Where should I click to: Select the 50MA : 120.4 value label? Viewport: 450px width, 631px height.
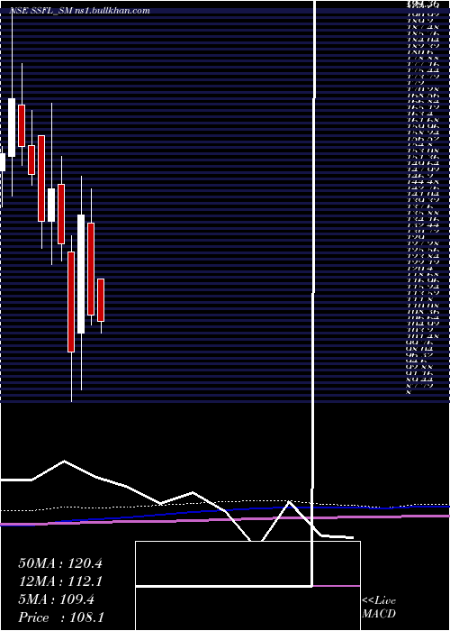click(60, 563)
